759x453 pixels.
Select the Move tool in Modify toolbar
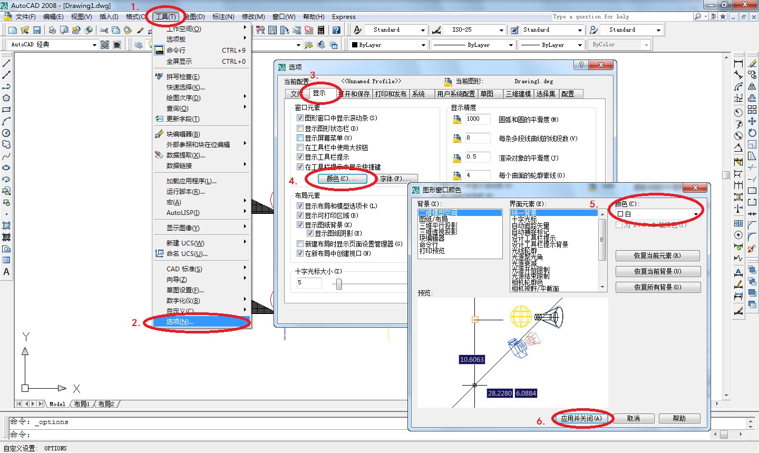pos(752,121)
